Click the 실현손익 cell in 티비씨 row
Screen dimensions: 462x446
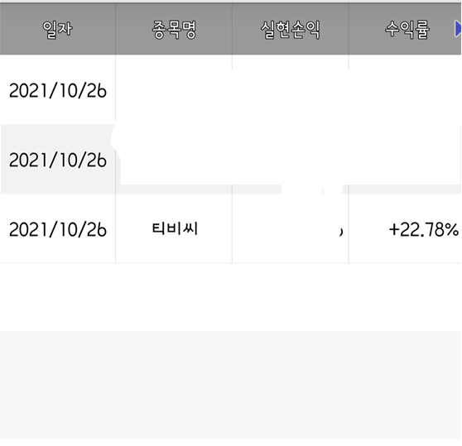[291, 228]
